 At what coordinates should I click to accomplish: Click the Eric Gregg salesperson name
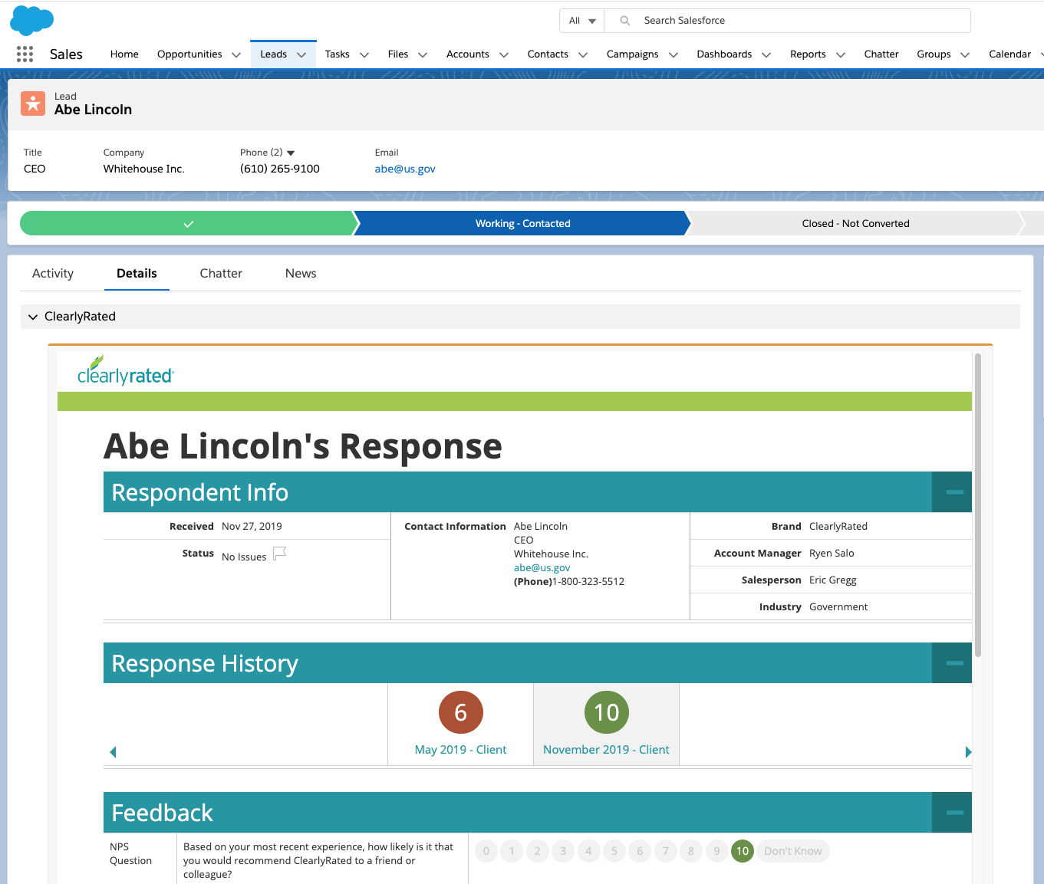(833, 580)
